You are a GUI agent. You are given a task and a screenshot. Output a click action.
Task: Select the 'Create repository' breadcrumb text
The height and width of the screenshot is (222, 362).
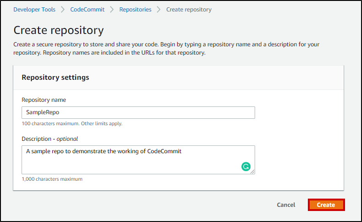(x=189, y=10)
